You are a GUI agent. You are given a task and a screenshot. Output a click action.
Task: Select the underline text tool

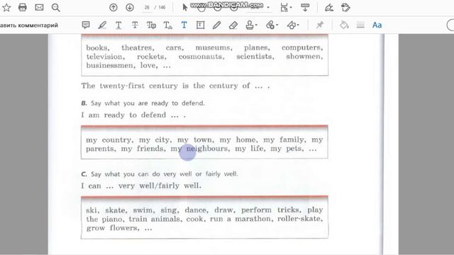coord(118,25)
